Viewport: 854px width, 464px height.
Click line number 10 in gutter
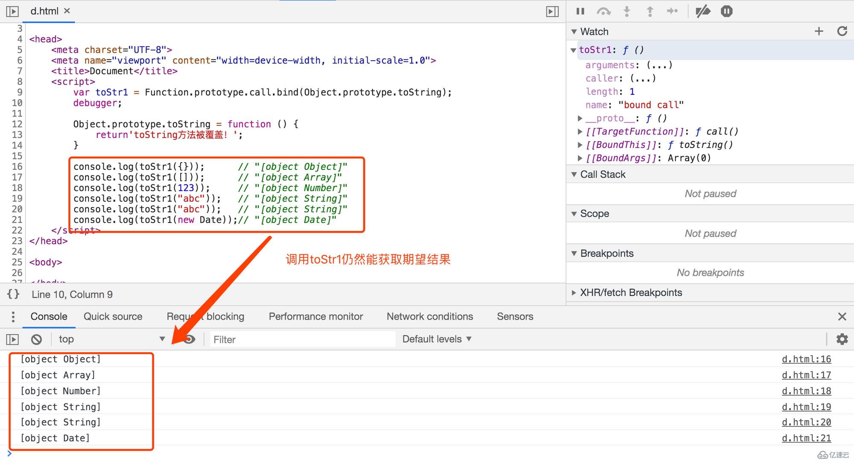(17, 103)
